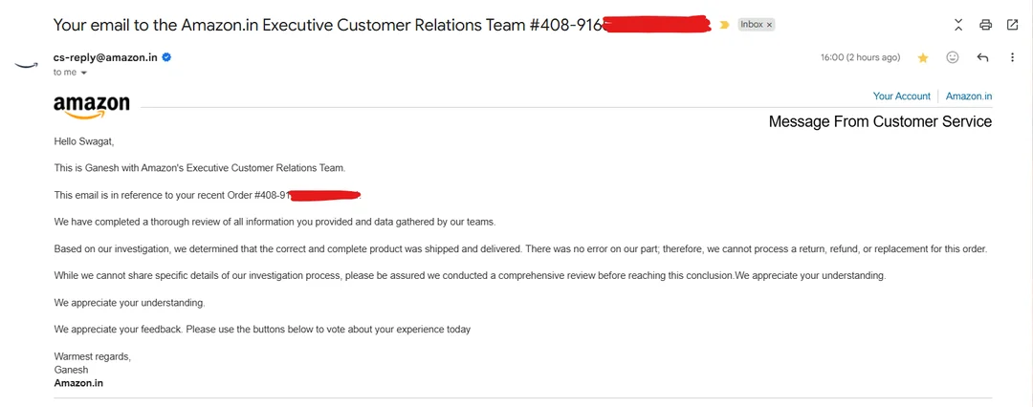Visit the Amazon.in header link
This screenshot has width=1033, height=407.
click(x=969, y=96)
